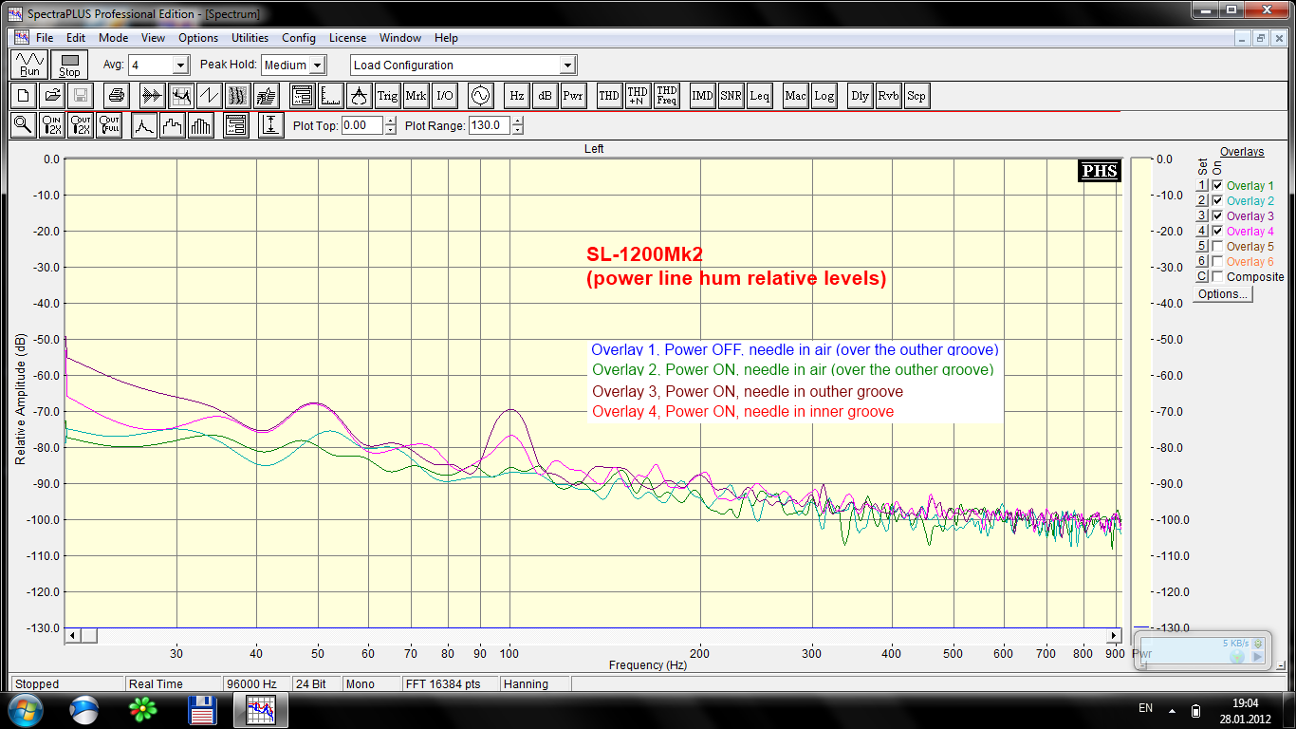This screenshot has width=1296, height=729.
Task: Click the Trig trigger toolbar button
Action: point(387,95)
